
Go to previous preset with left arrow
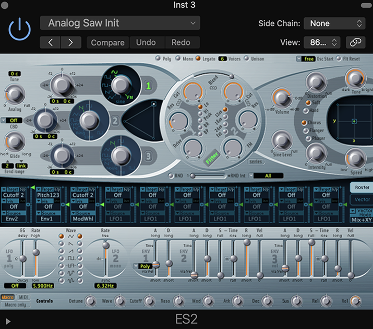(51, 42)
